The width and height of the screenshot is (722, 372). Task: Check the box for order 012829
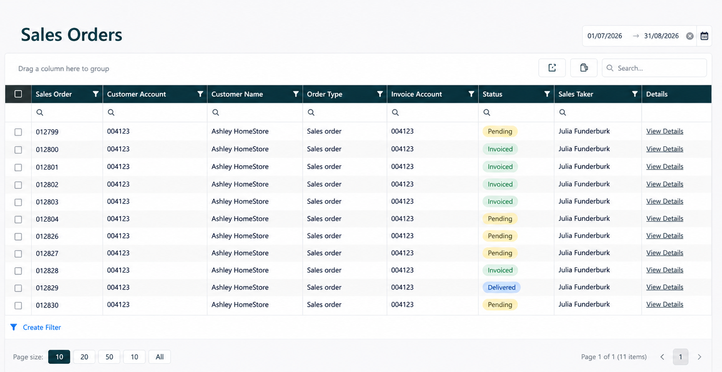(18, 288)
